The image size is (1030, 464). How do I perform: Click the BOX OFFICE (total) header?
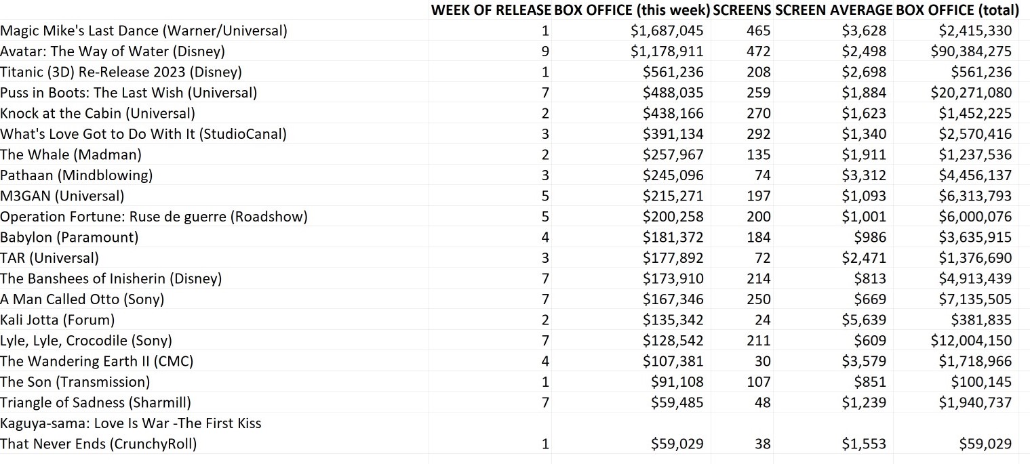(x=957, y=10)
